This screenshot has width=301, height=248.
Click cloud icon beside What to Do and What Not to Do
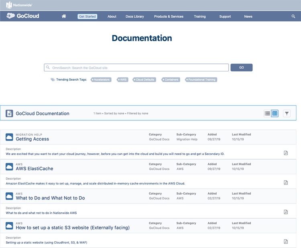pos(9,196)
